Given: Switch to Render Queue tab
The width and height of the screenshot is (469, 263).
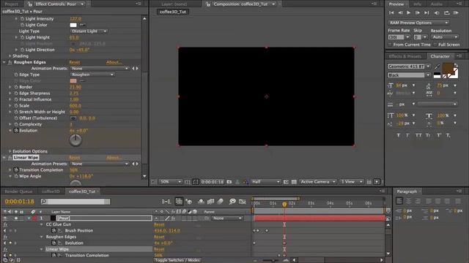Looking at the screenshot, I should pos(18,191).
